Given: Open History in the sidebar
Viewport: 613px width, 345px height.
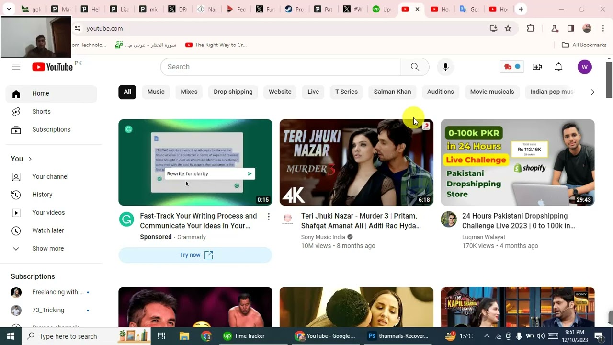Looking at the screenshot, I should pos(51,195).
